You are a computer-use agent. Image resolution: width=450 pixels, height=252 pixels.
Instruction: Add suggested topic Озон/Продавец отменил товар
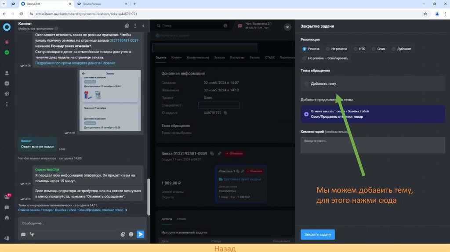373,114
